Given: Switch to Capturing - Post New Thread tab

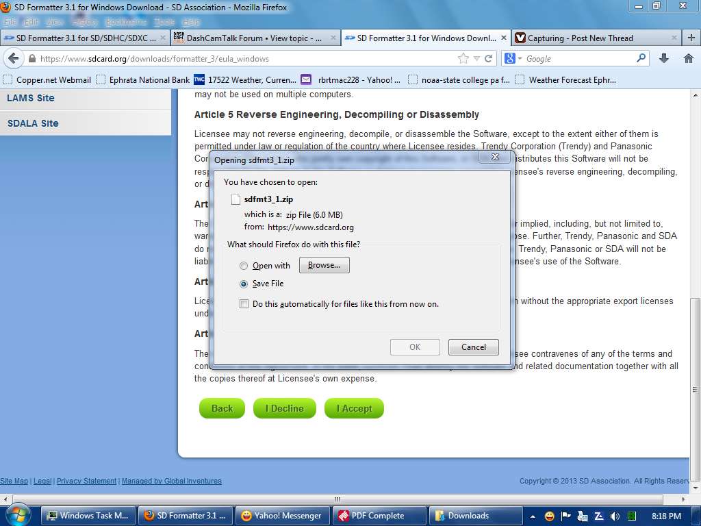Looking at the screenshot, I should point(596,38).
